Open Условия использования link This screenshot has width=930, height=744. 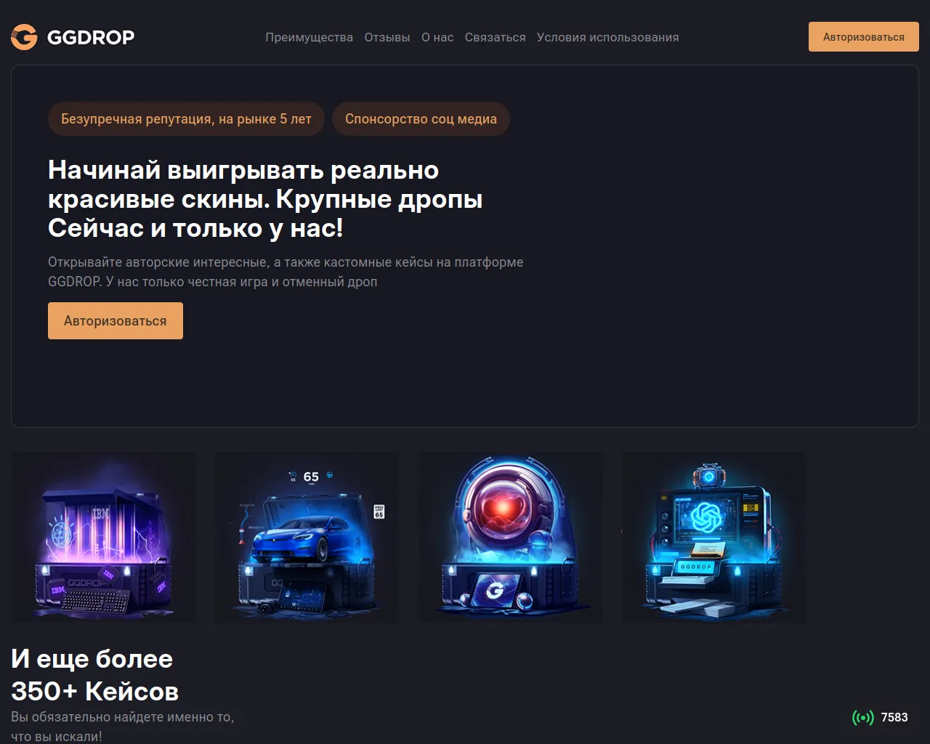pyautogui.click(x=607, y=37)
